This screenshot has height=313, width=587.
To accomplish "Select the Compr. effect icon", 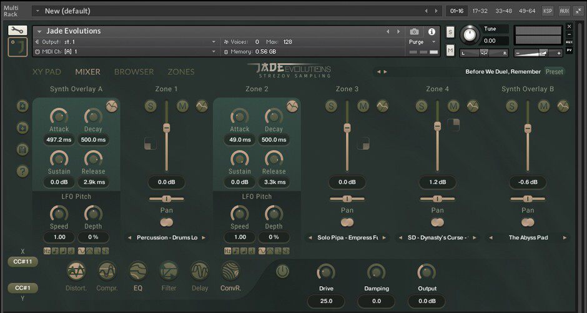I will click(x=107, y=271).
